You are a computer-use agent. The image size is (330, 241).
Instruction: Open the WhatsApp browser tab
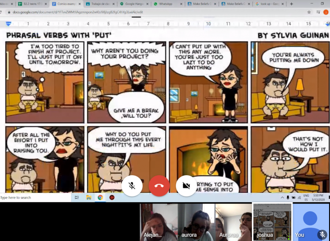(165, 4)
